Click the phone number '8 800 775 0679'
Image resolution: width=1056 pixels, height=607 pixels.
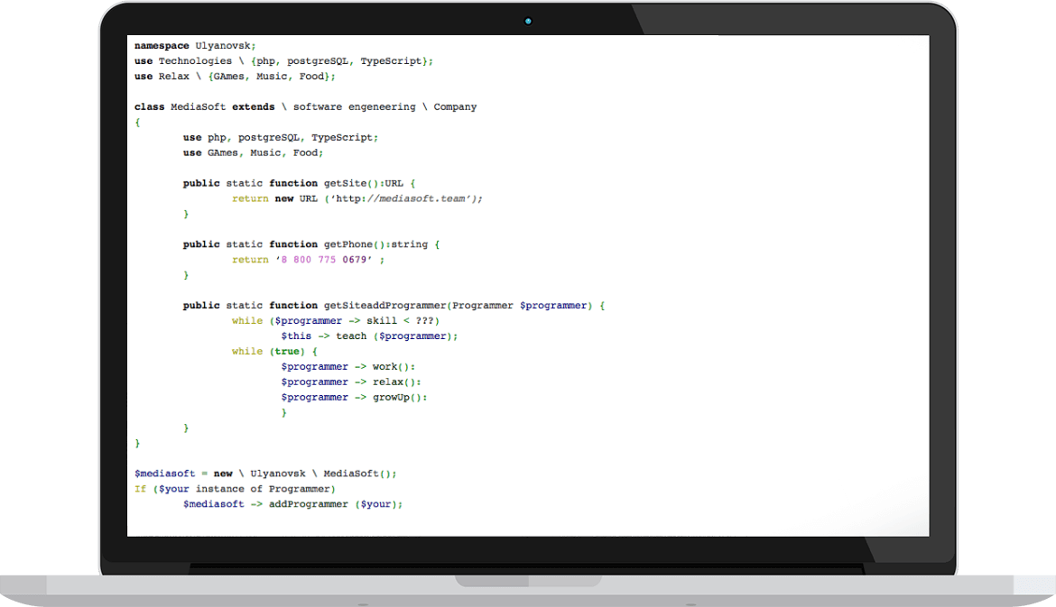click(323, 260)
